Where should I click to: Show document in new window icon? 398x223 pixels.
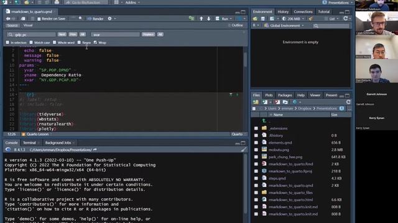(23, 19)
